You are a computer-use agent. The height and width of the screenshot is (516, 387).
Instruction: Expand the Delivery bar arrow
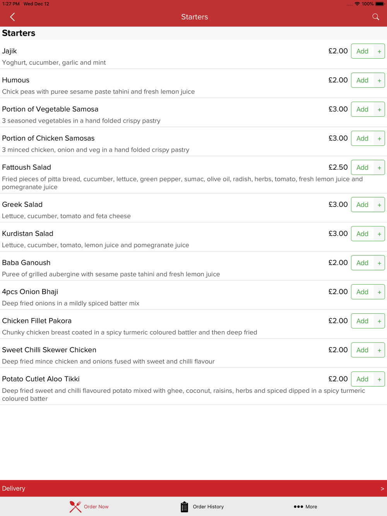click(382, 489)
